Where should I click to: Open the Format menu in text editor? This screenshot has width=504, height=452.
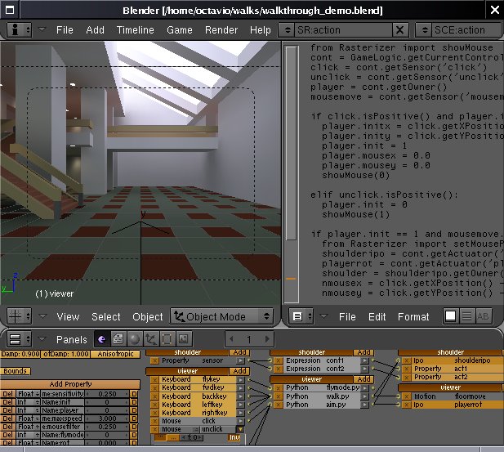pyautogui.click(x=413, y=316)
